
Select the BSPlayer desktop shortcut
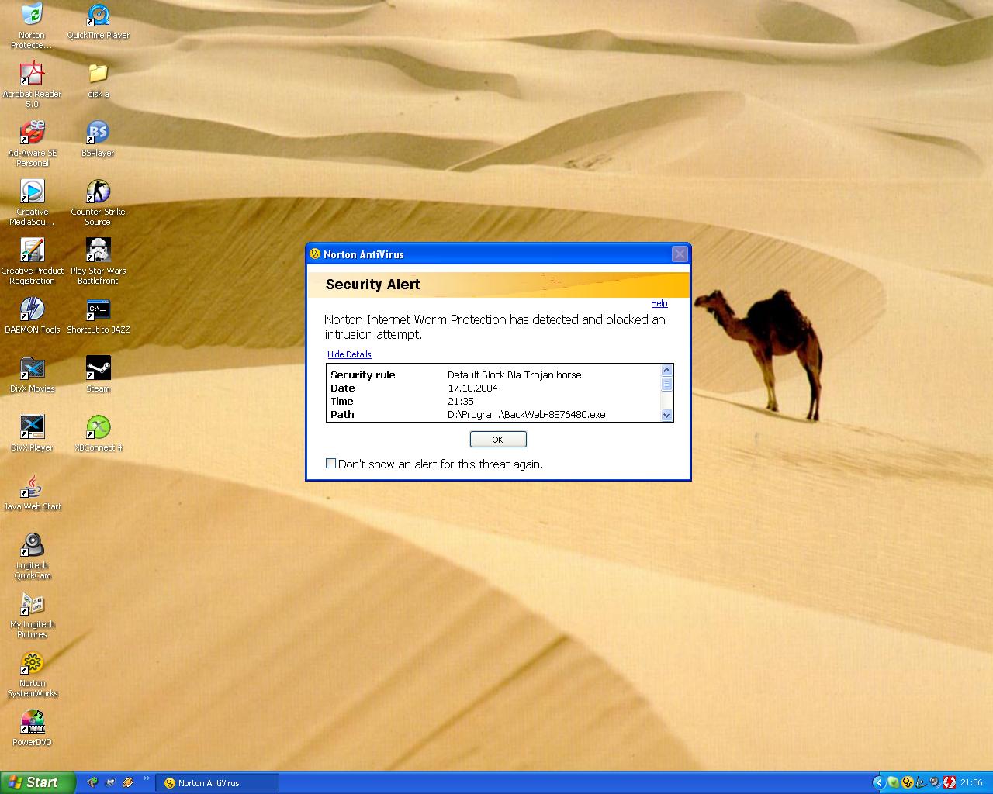pos(98,139)
